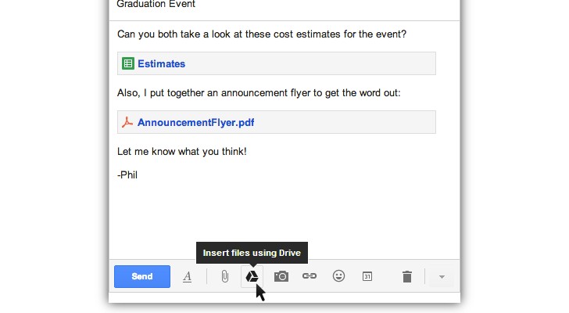Open the Estimates spreadsheet link
Viewport: 569px width, 313px height.
pos(161,63)
